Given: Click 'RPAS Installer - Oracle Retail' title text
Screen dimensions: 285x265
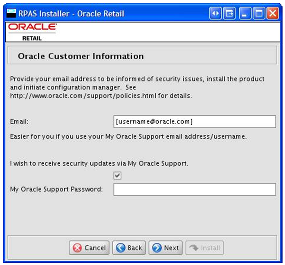Looking at the screenshot, I should [x=71, y=14].
